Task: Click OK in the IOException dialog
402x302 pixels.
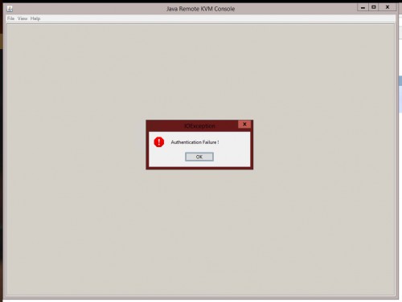Action: [199, 157]
